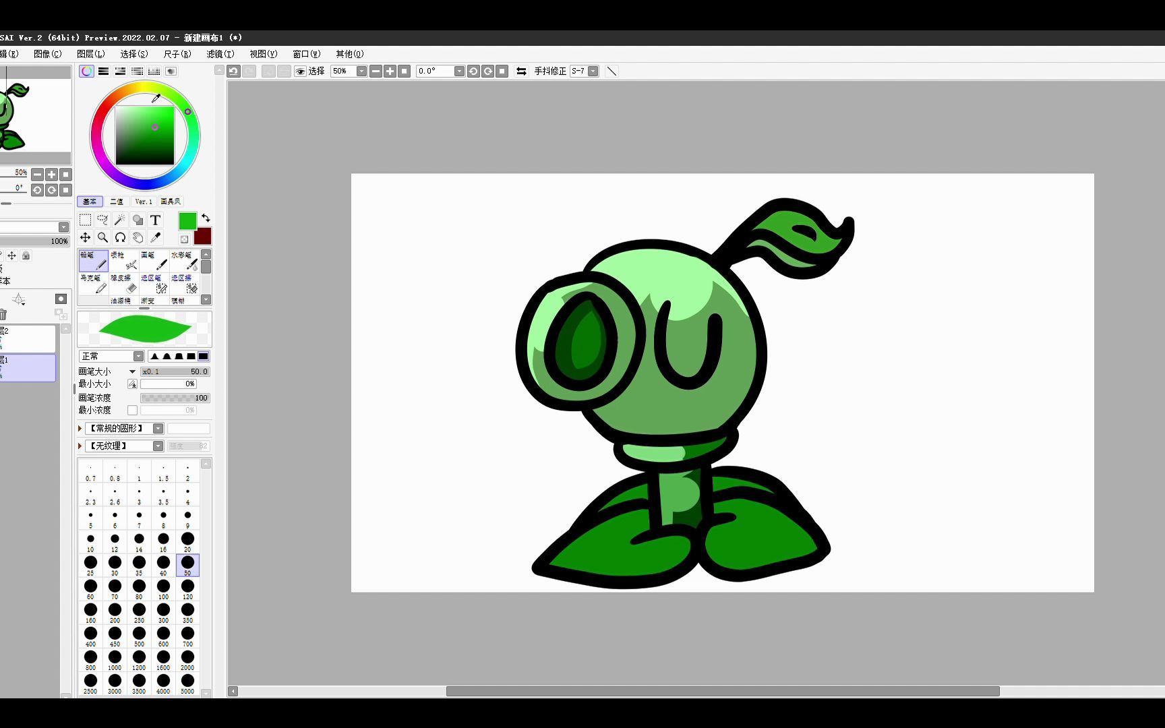The width and height of the screenshot is (1165, 728).
Task: Toggle the color wheel panel
Action: (86, 71)
